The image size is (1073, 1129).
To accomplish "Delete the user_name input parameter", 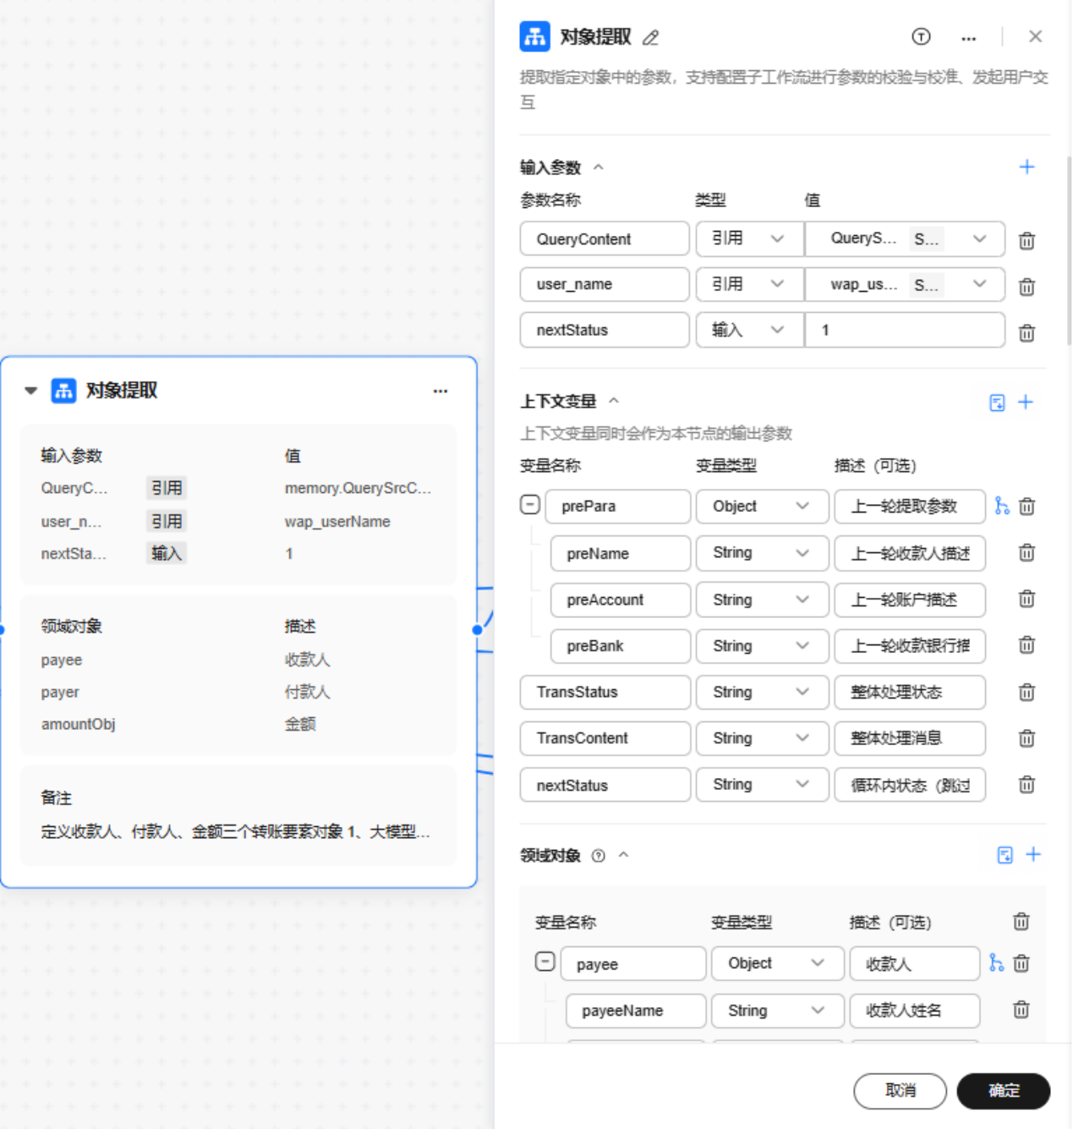I will tap(1026, 287).
